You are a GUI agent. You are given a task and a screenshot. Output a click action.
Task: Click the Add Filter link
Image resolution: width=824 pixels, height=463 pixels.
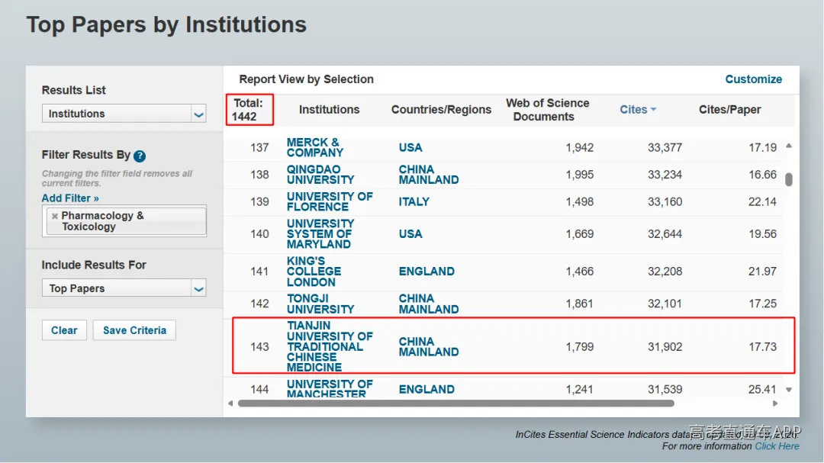point(70,198)
